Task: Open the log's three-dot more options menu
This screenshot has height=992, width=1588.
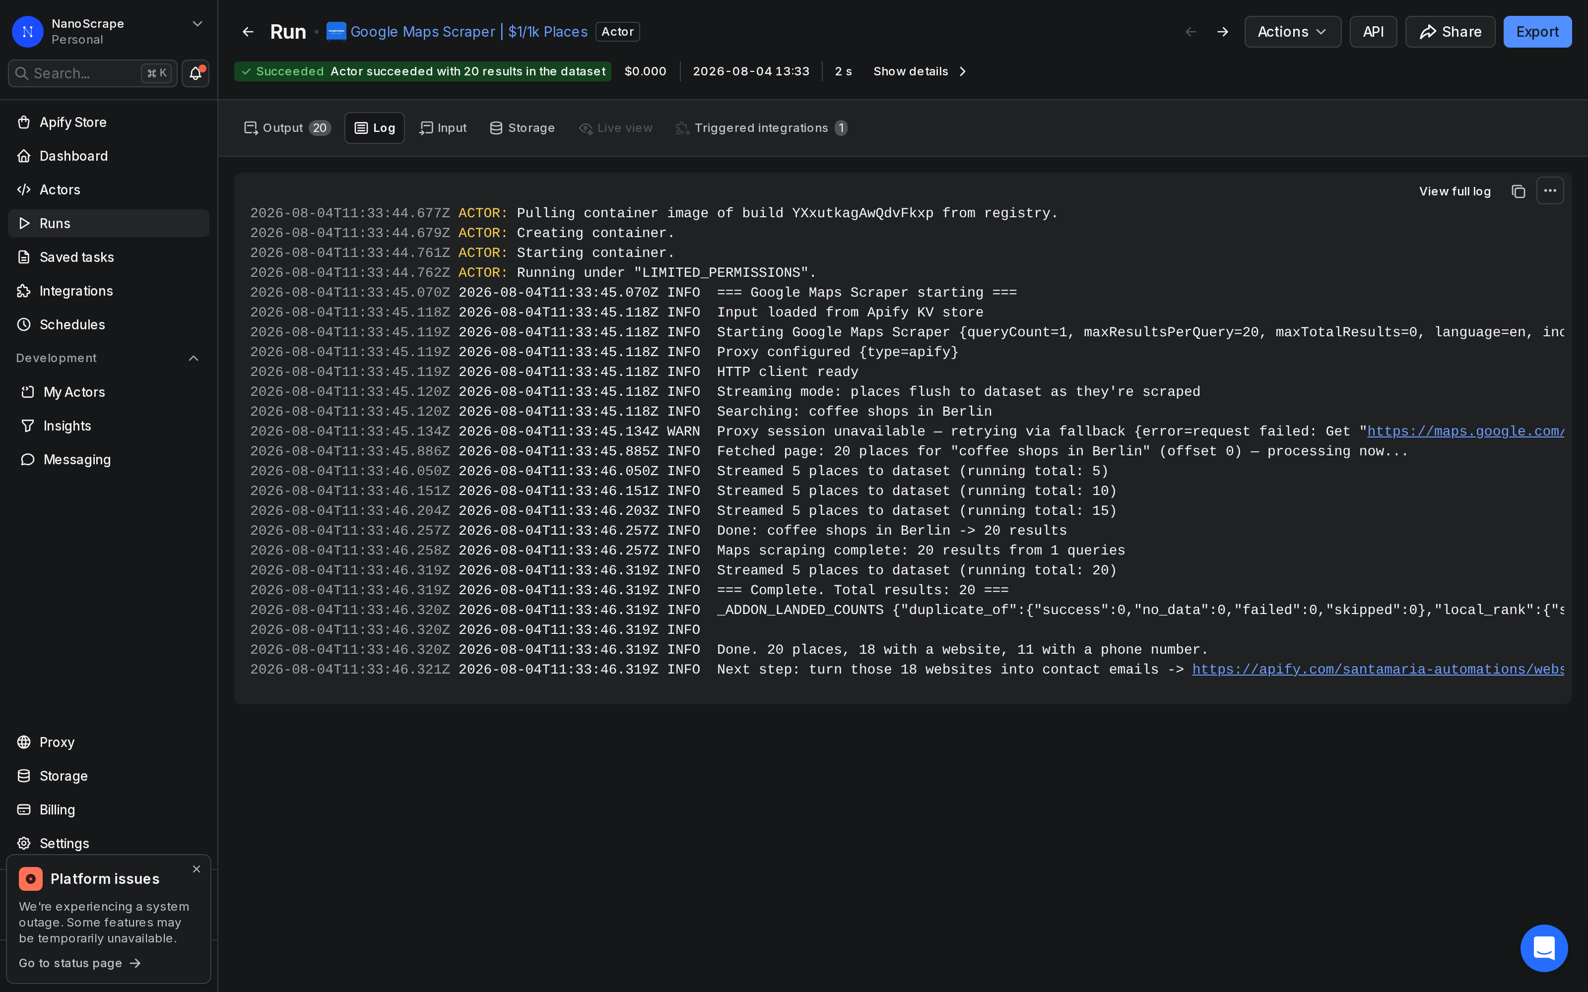Action: pyautogui.click(x=1550, y=191)
